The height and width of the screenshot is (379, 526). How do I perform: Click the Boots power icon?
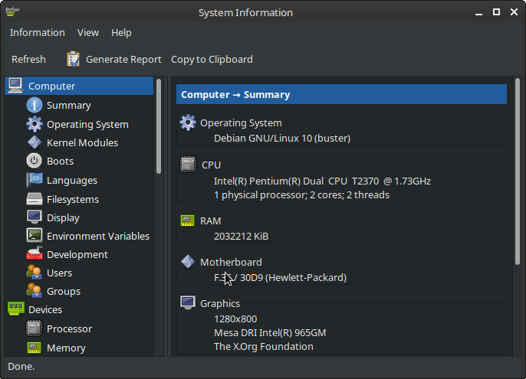(x=34, y=161)
